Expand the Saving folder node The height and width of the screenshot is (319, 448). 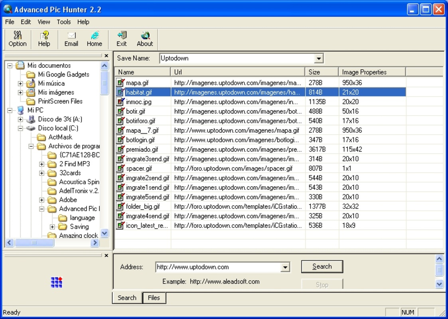point(52,227)
